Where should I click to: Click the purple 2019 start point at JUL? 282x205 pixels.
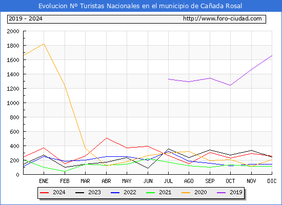pyautogui.click(x=169, y=79)
